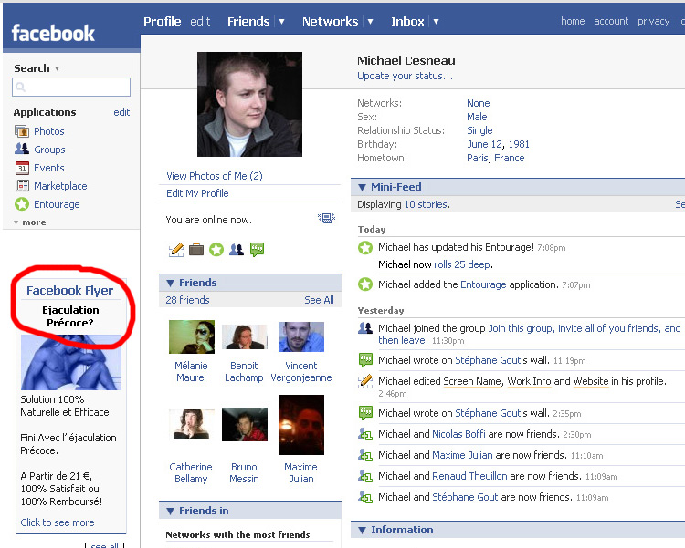Open the Search options dropdown arrow

(x=58, y=68)
